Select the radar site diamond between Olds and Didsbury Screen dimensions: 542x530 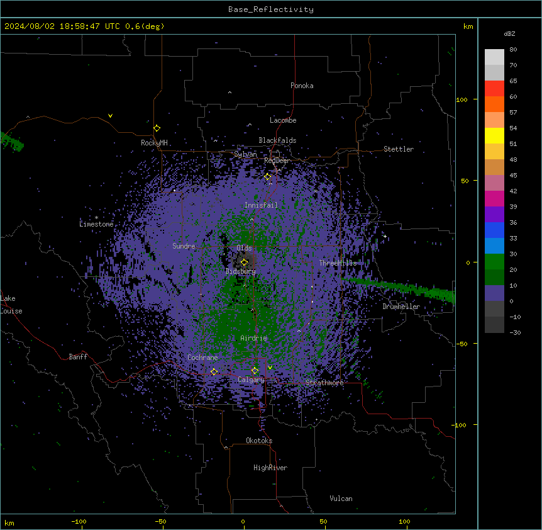244,262
